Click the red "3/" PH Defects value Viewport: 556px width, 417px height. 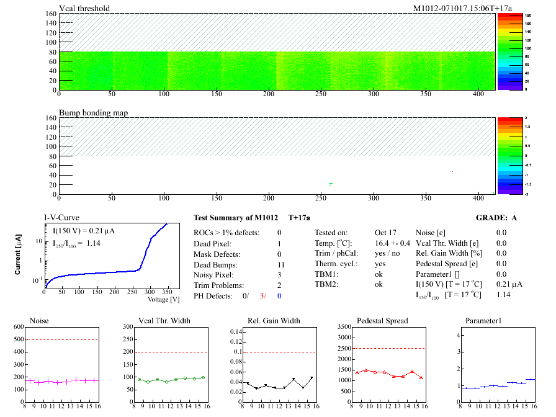264,296
